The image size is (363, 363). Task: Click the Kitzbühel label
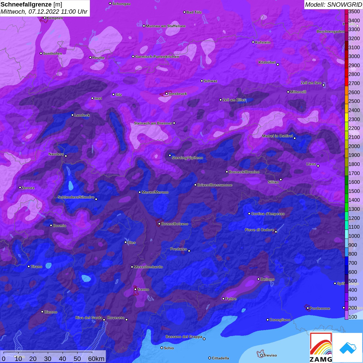[x=267, y=62]
